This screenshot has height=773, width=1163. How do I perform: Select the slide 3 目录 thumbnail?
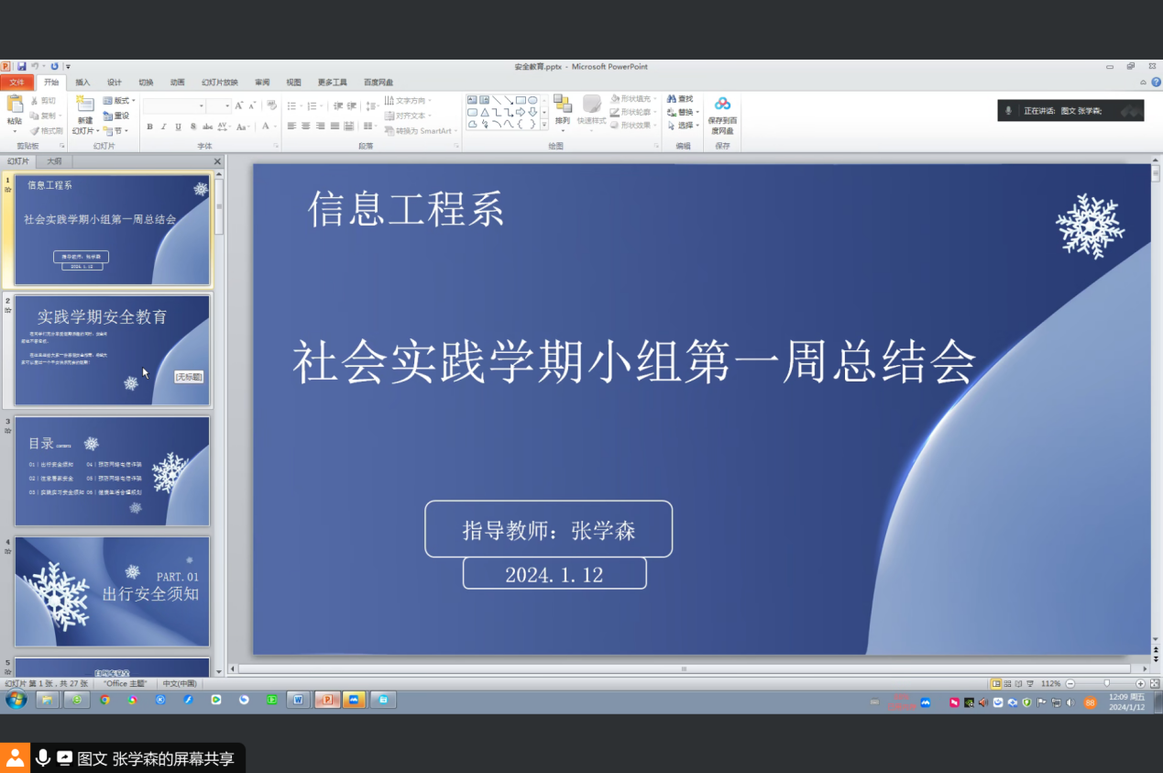coord(112,470)
